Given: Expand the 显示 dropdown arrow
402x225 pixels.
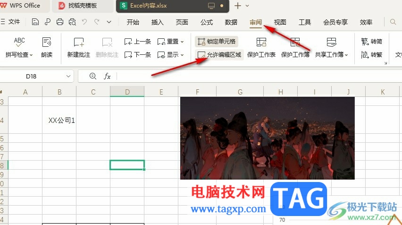Looking at the screenshot, I should [182, 55].
